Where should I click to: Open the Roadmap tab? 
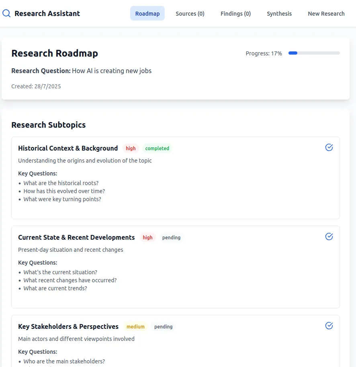pos(147,14)
